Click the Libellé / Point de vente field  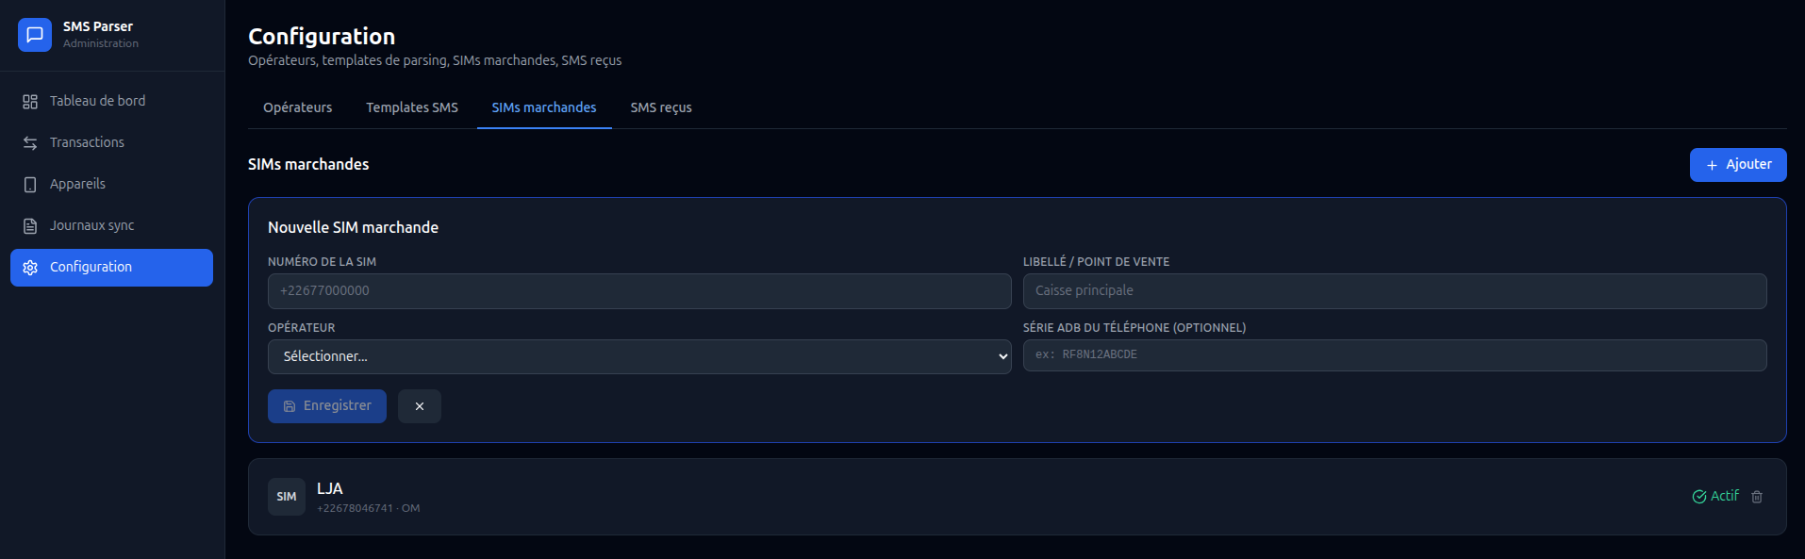click(1394, 291)
